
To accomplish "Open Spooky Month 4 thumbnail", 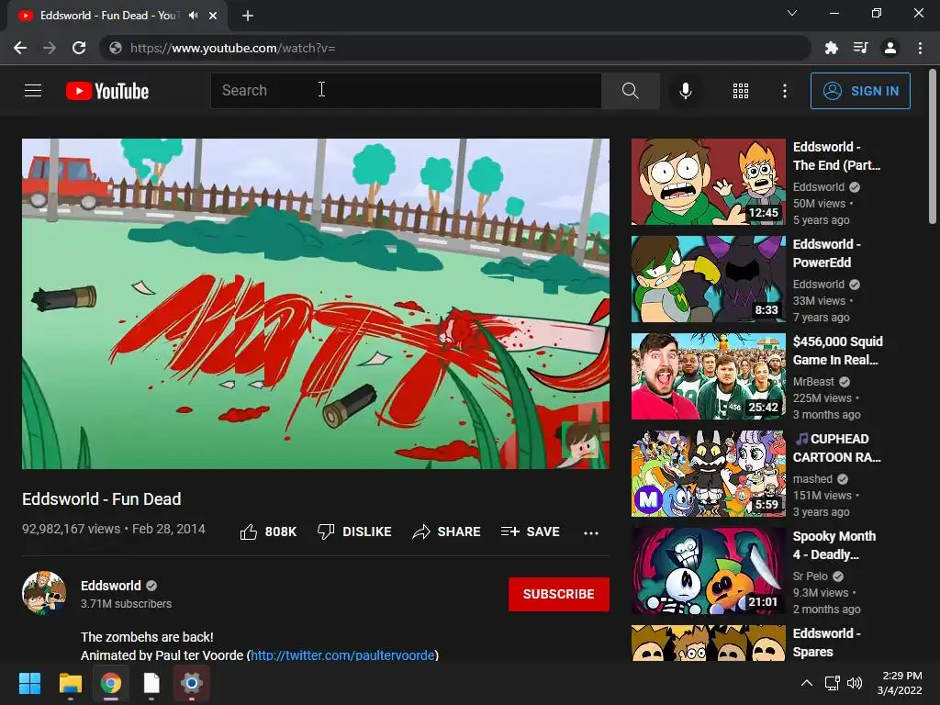I will coord(708,571).
